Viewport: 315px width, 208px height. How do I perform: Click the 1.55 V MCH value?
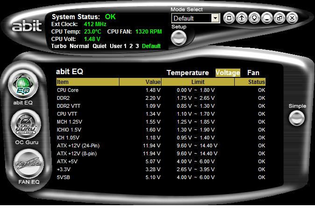pyautogui.click(x=153, y=122)
